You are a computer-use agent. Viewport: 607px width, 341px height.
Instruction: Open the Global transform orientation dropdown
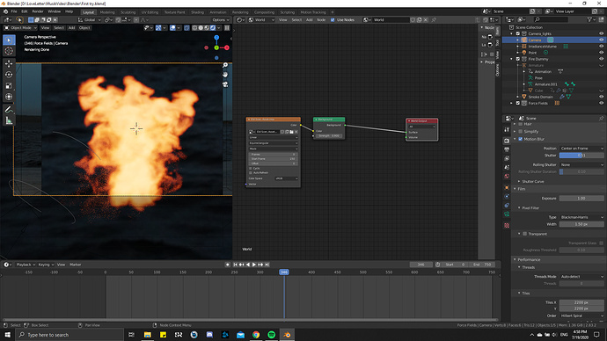90,19
